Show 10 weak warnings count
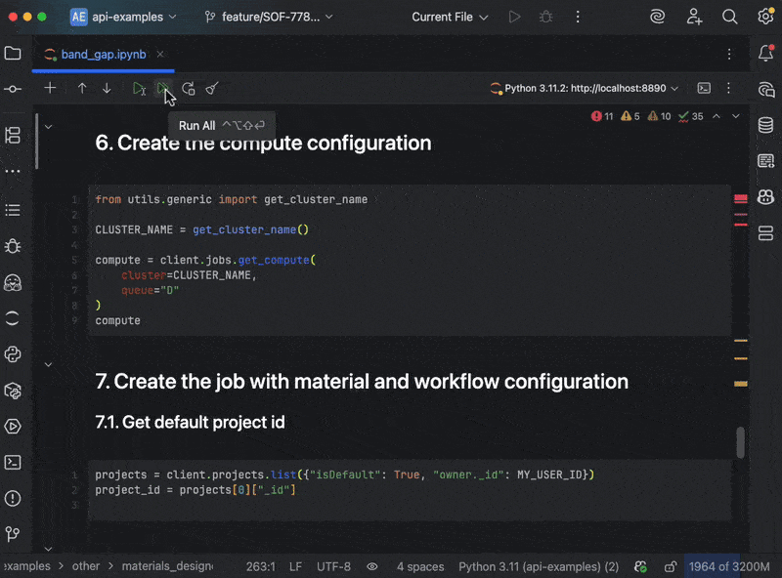782x578 pixels. (659, 116)
